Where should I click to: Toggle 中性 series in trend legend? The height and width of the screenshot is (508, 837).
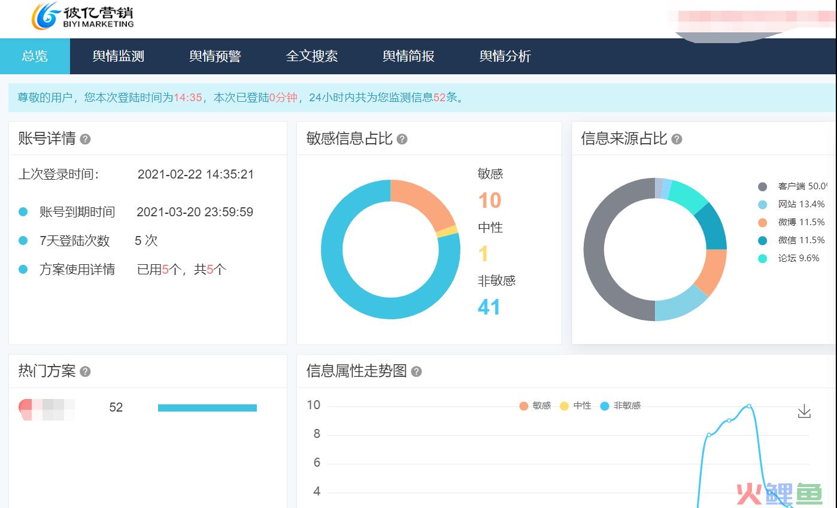(x=575, y=406)
